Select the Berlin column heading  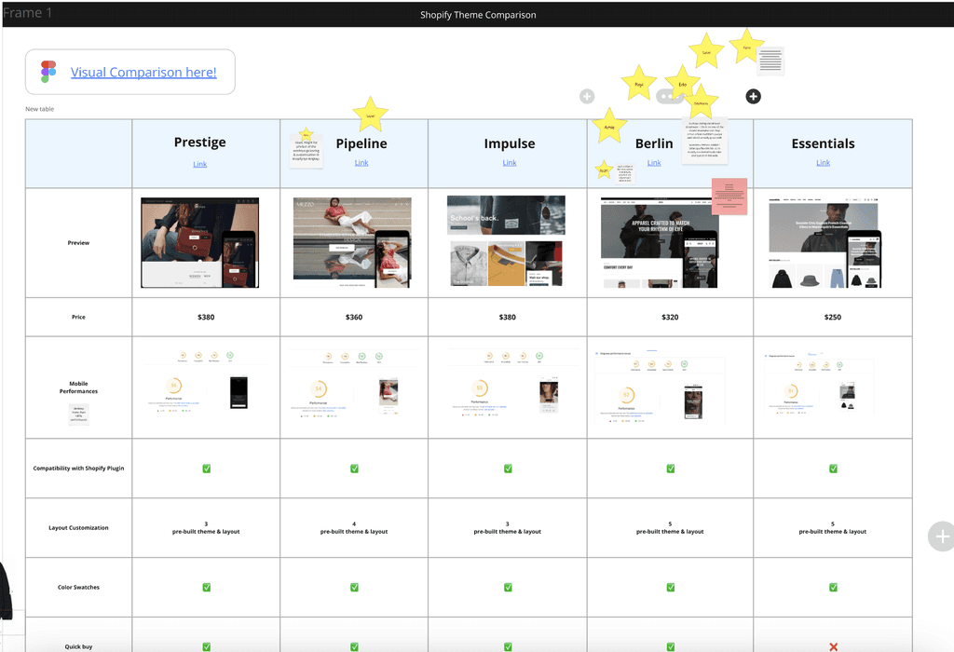[654, 143]
